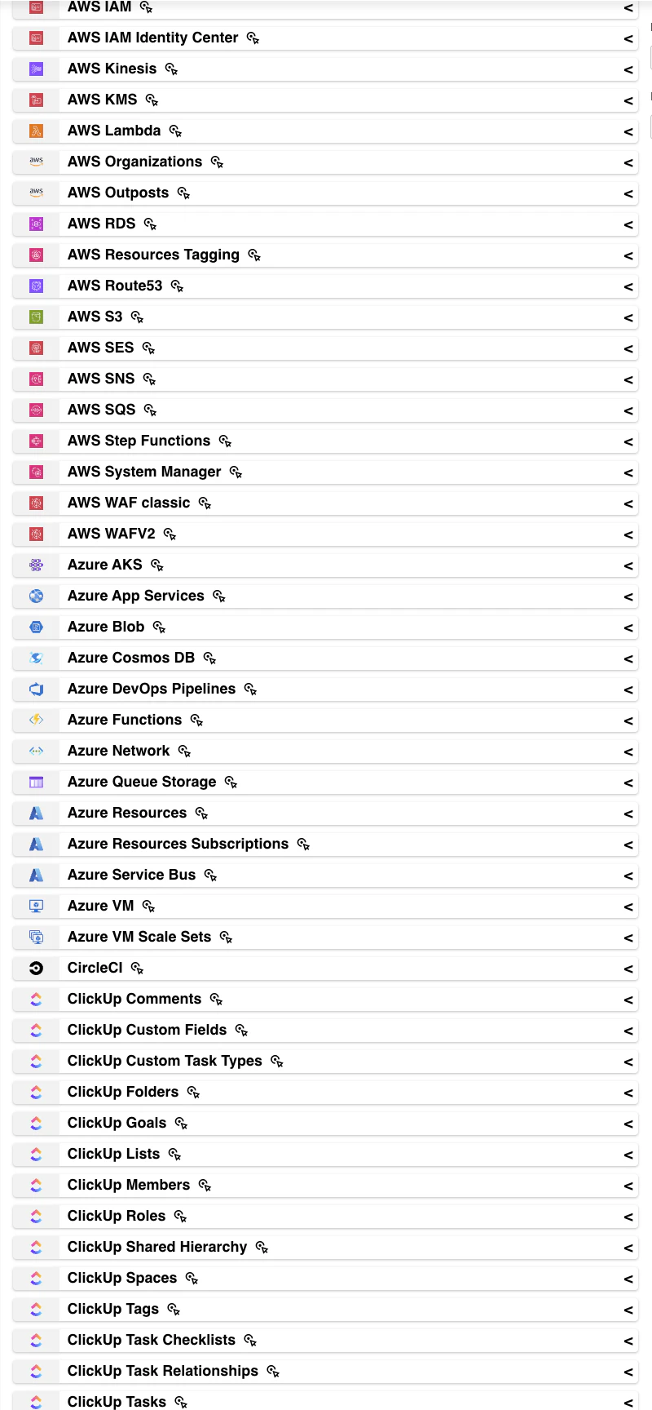The image size is (652, 1410).
Task: Select the text 'AWS Route53'
Action: coord(115,286)
